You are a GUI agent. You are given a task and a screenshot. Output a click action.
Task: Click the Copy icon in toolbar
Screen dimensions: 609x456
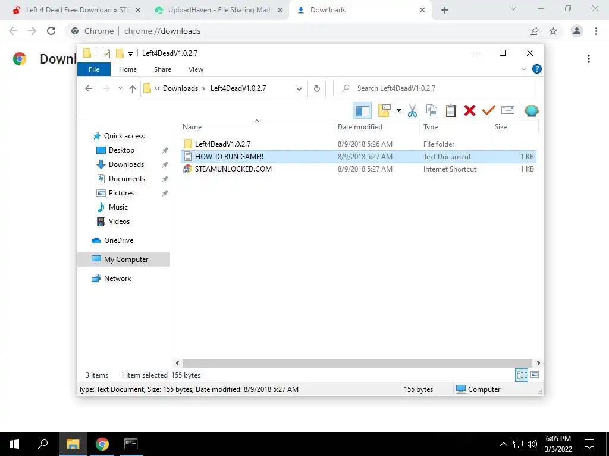(x=432, y=111)
